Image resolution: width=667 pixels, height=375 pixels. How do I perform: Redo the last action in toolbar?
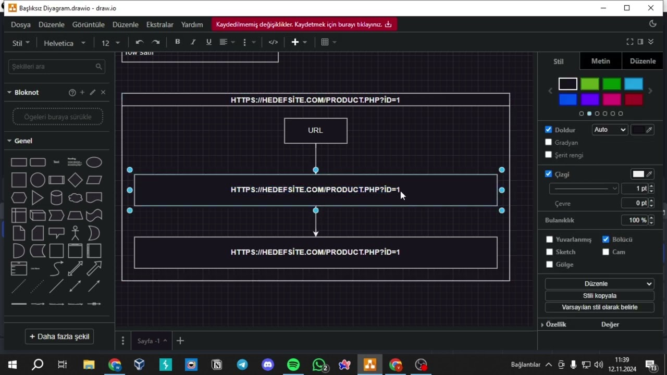tap(156, 42)
